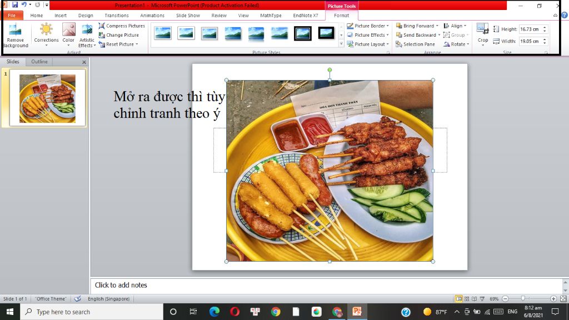Open Picture Border dropdown
The height and width of the screenshot is (320, 569).
point(368,26)
